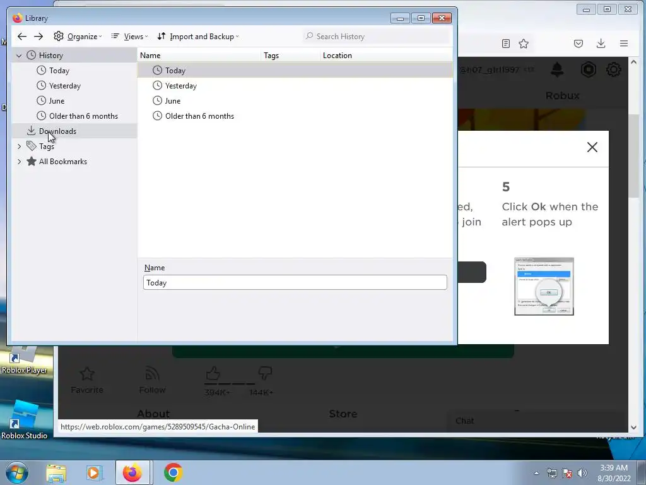Viewport: 646px width, 485px height.
Task: Open the taskbar clock showing 3:39 AM
Action: 614,473
